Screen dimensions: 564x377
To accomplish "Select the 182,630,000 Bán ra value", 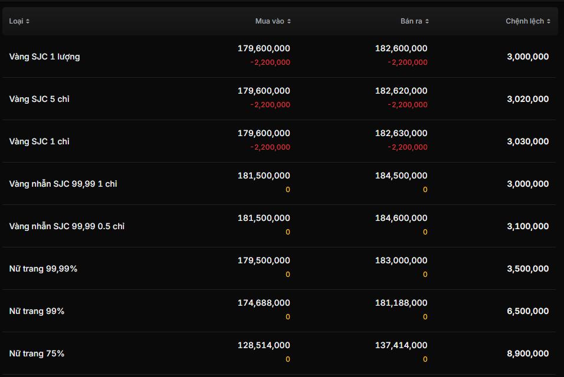I will (401, 133).
